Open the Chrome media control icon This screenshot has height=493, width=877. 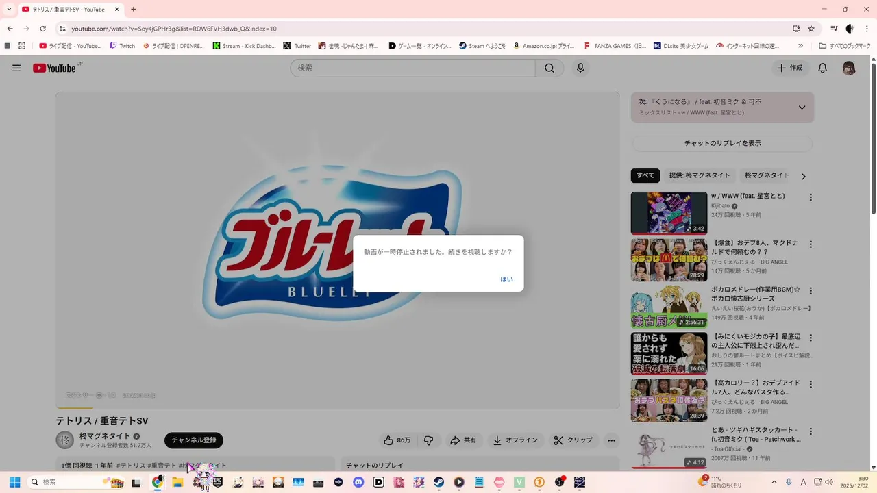[x=834, y=29]
